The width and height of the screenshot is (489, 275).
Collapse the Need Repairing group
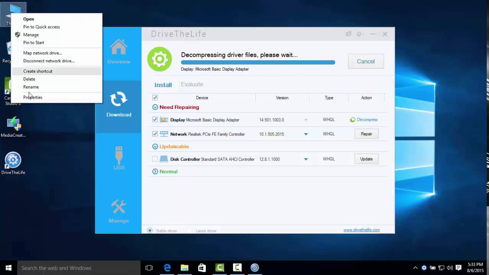point(155,107)
